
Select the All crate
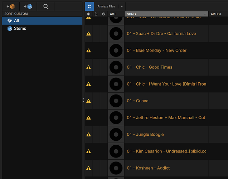pyautogui.click(x=42, y=21)
